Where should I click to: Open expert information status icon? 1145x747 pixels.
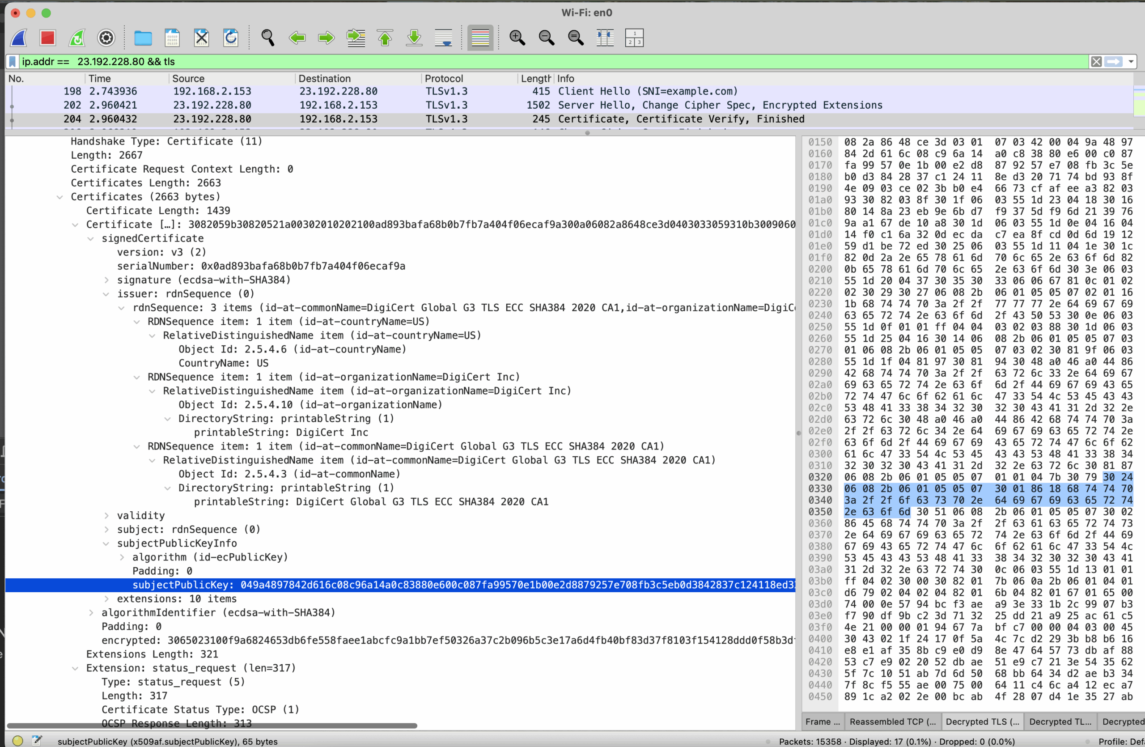18,741
